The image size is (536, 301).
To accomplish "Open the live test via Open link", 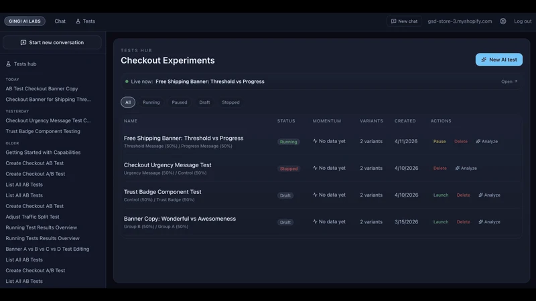I will coord(509,82).
